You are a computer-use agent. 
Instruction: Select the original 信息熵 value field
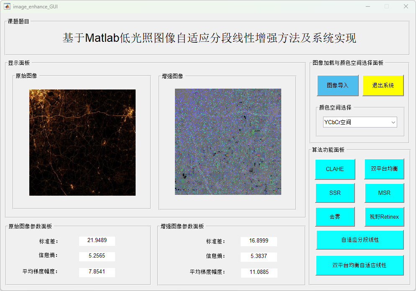pyautogui.click(x=97, y=256)
